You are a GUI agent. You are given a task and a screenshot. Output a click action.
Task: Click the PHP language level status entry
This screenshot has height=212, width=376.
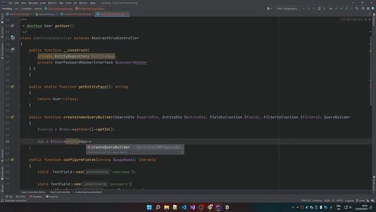306,201
